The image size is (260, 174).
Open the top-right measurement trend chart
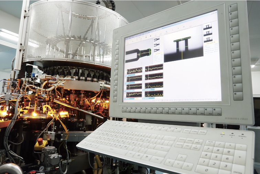pyautogui.click(x=154, y=68)
